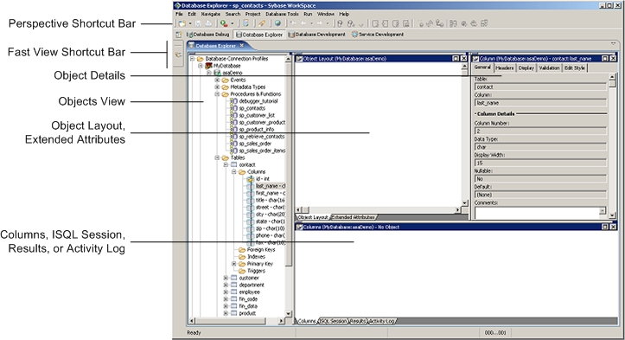Open the Database Tools menu
This screenshot has width=625, height=340.
click(x=282, y=14)
